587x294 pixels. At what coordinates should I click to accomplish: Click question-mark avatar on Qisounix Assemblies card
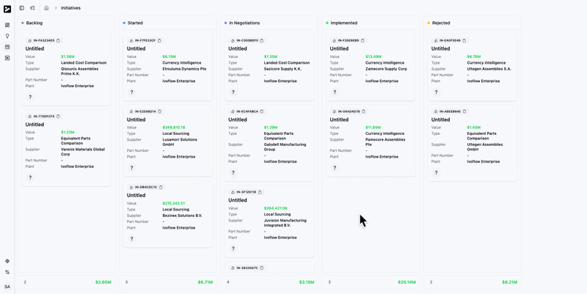point(30,98)
